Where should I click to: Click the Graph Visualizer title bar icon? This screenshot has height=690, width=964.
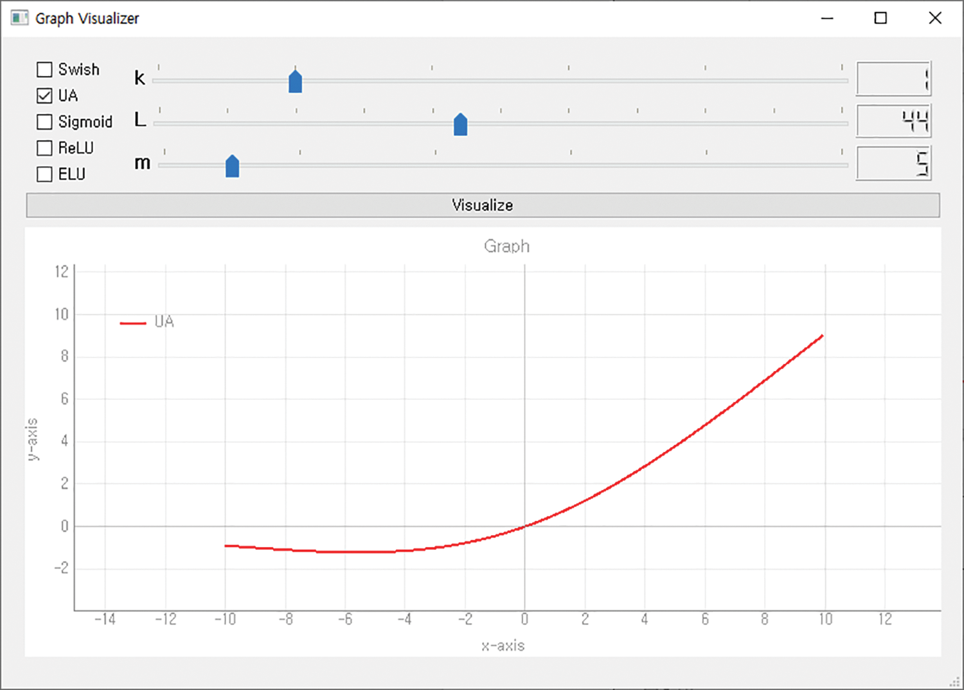tap(20, 18)
